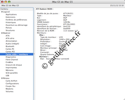Screen dimensions: 125x100
Task: Open the FireWire section
Action: tap(9, 62)
